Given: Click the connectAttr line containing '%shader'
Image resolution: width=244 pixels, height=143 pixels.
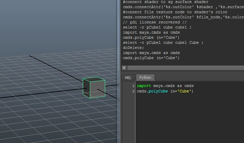Looking at the screenshot, I should 183,7.
